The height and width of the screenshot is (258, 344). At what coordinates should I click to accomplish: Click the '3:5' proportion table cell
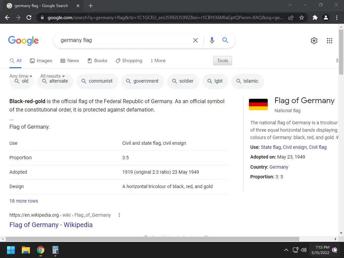pyautogui.click(x=126, y=158)
